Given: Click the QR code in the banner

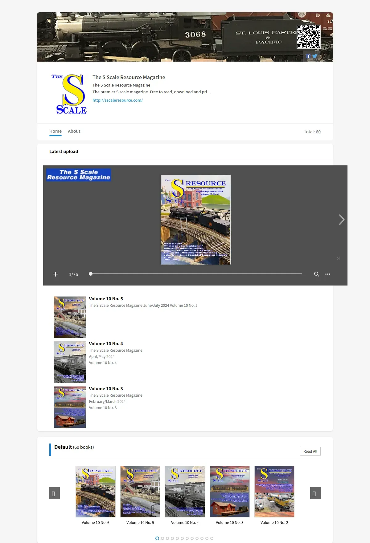Looking at the screenshot, I should click(x=309, y=37).
